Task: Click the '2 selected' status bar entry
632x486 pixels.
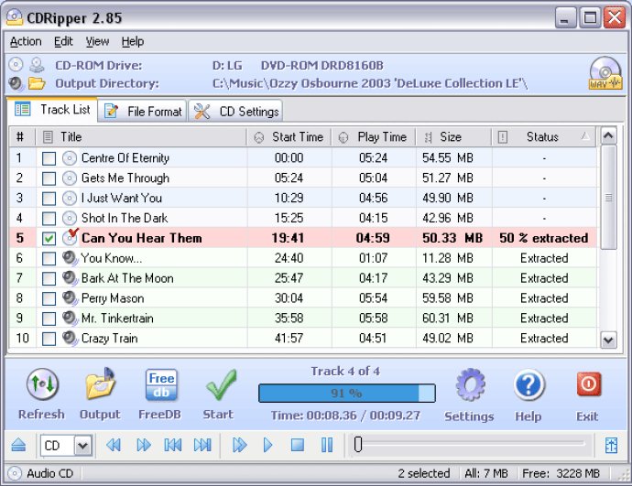Action: pos(423,473)
